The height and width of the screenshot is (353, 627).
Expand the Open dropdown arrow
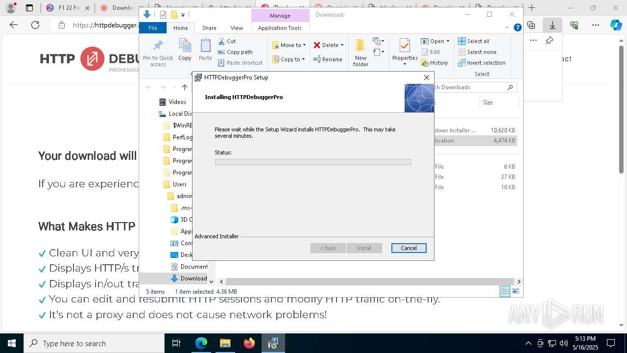[x=448, y=41]
